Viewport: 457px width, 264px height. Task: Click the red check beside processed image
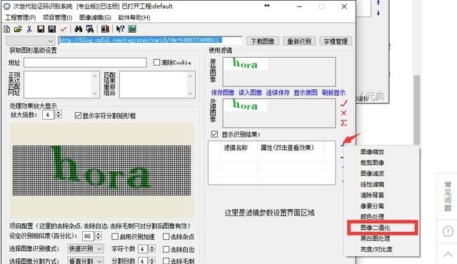[344, 103]
